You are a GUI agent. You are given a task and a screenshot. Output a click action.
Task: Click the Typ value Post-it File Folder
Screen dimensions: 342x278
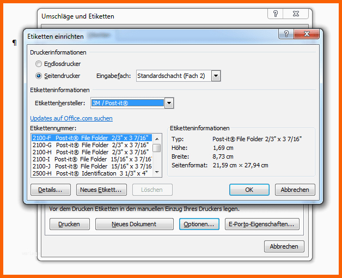[257, 139]
